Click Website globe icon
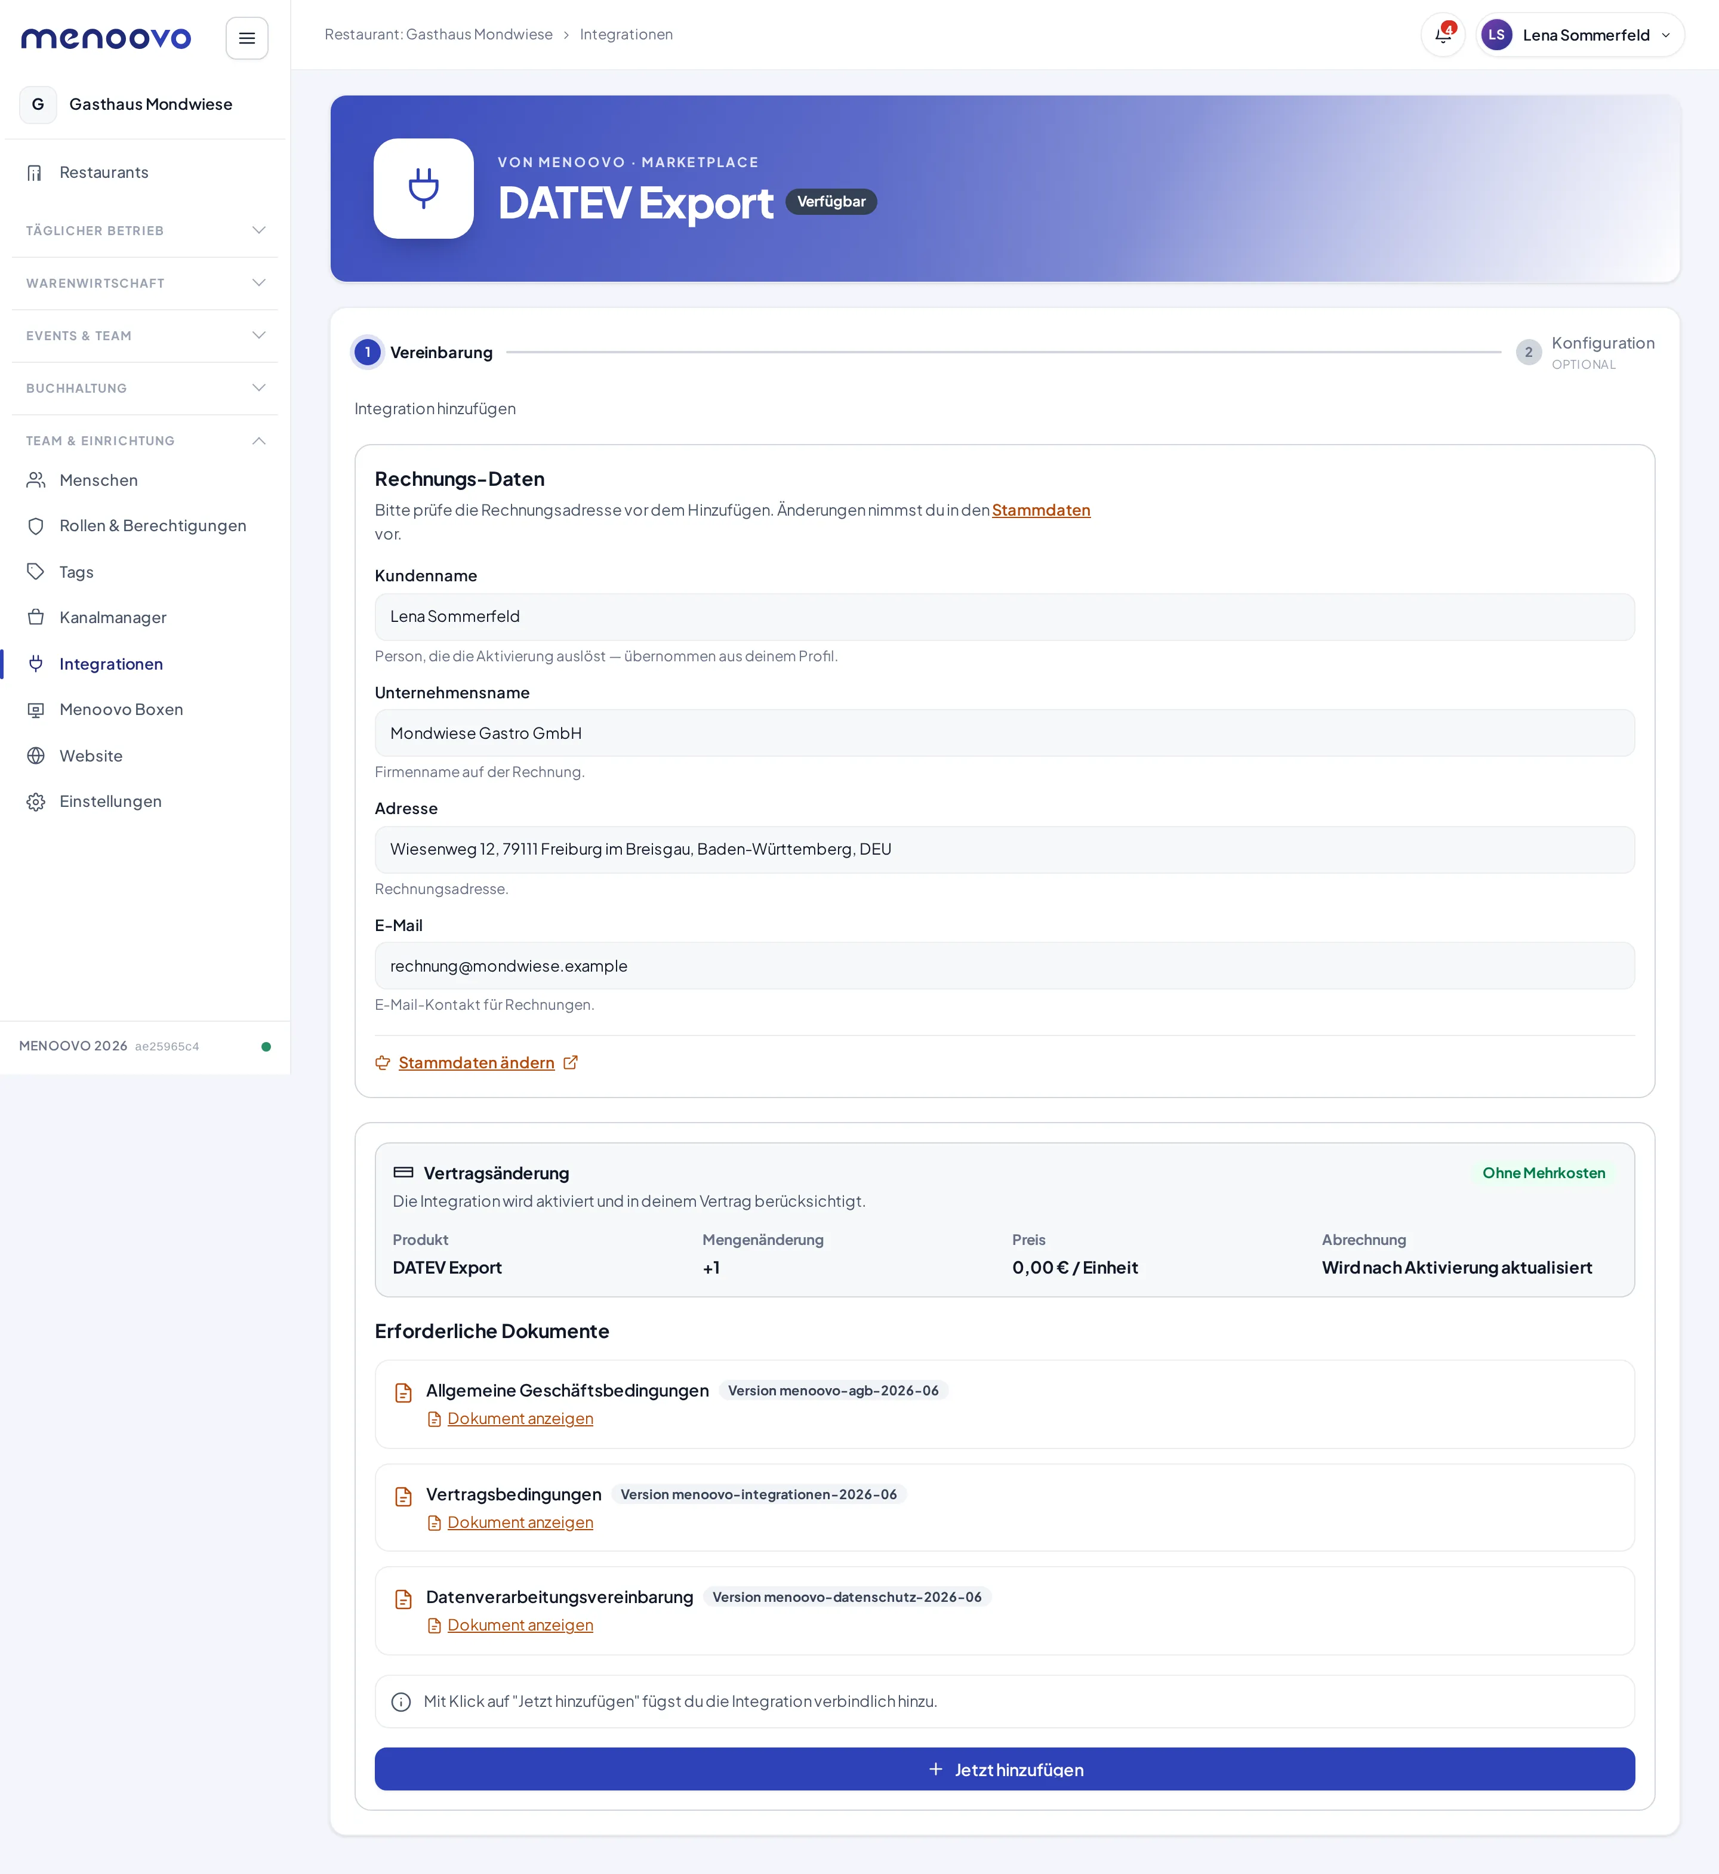Viewport: 1719px width, 1874px height. [35, 756]
